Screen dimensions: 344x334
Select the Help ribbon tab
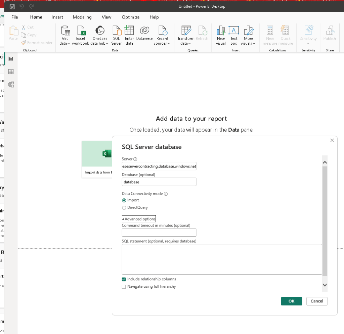pos(154,17)
